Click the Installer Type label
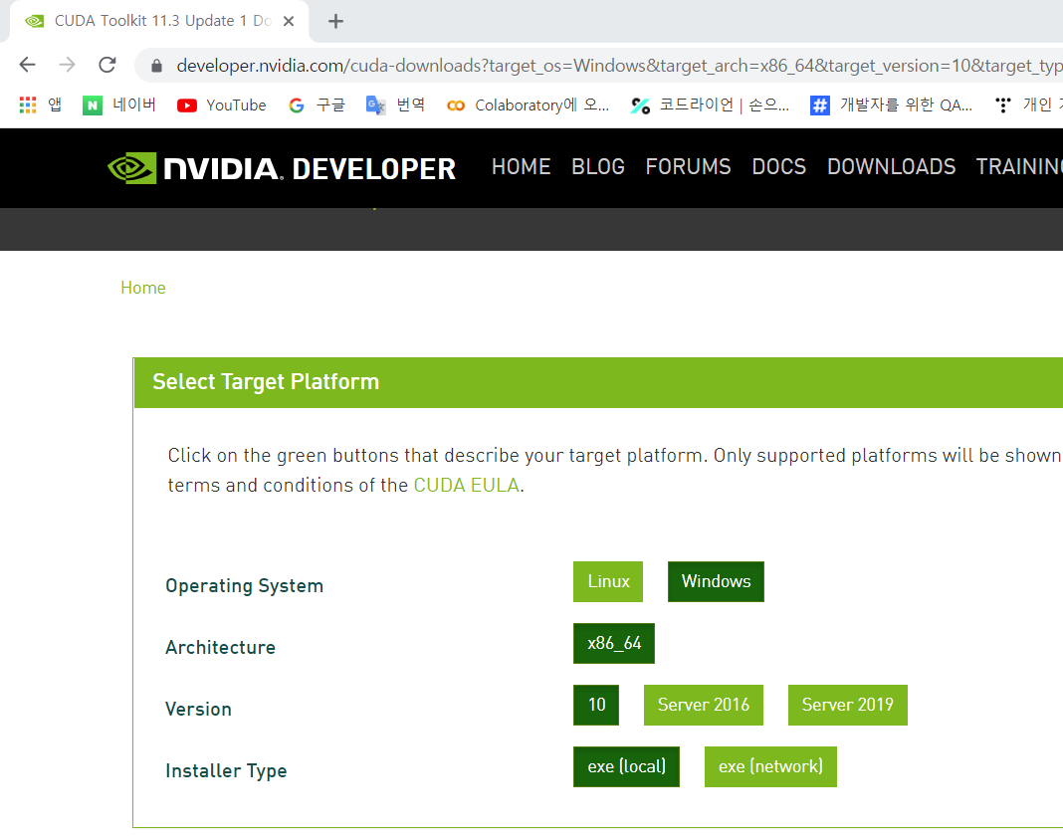The height and width of the screenshot is (840, 1063). point(226,771)
